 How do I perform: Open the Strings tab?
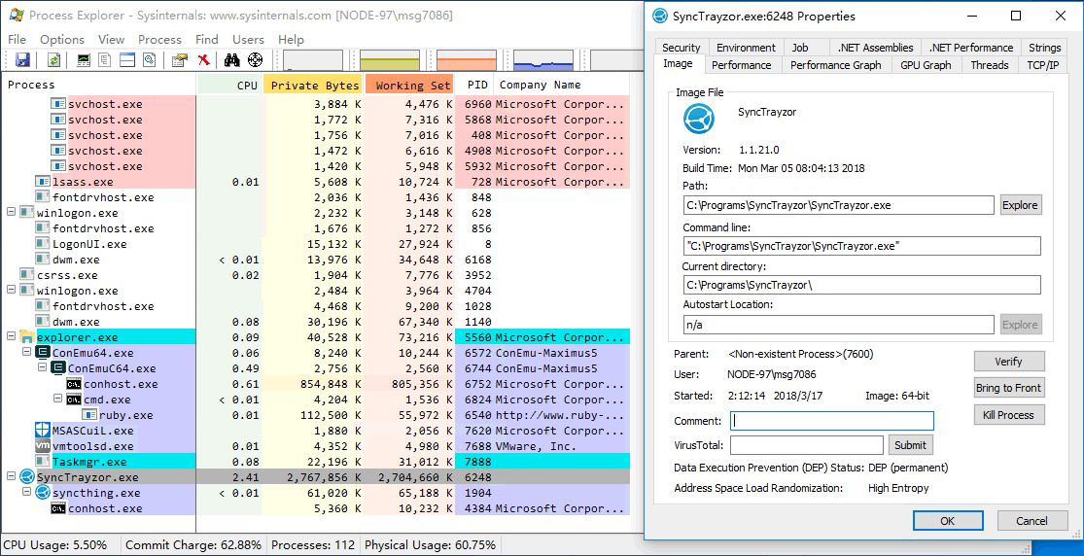pyautogui.click(x=1044, y=48)
